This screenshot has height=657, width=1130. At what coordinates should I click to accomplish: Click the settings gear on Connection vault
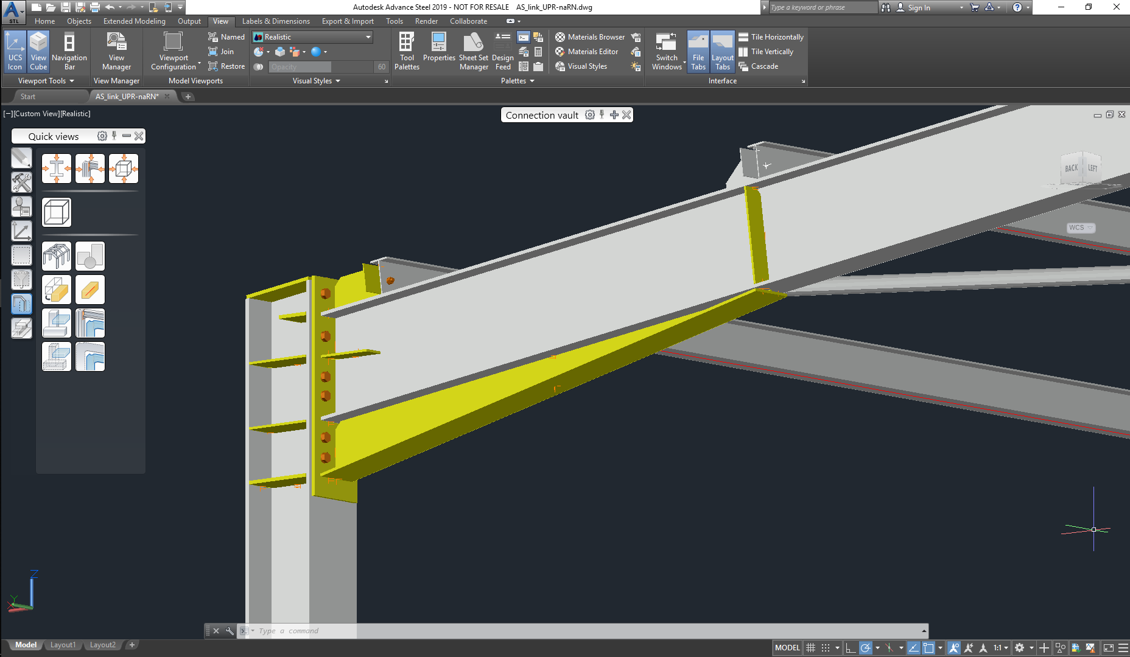pyautogui.click(x=589, y=114)
